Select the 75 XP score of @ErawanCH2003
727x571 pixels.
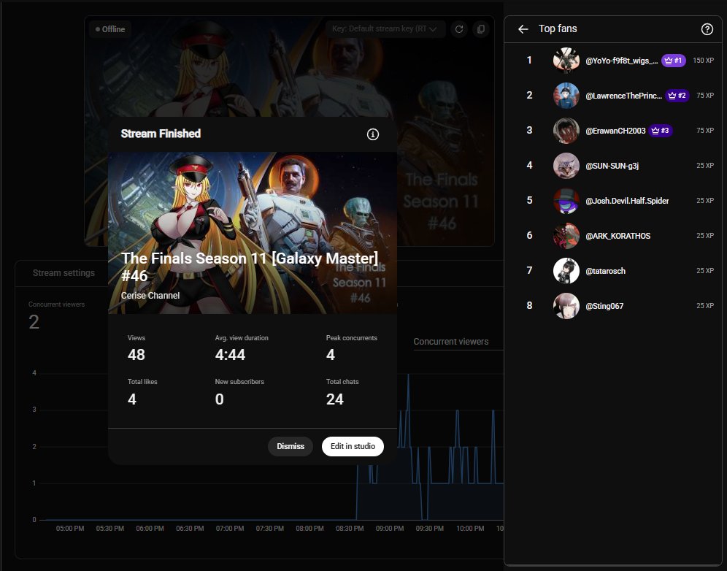point(705,131)
